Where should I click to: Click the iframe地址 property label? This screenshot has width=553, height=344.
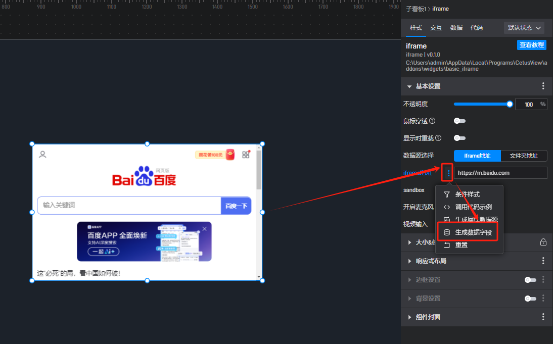point(418,173)
